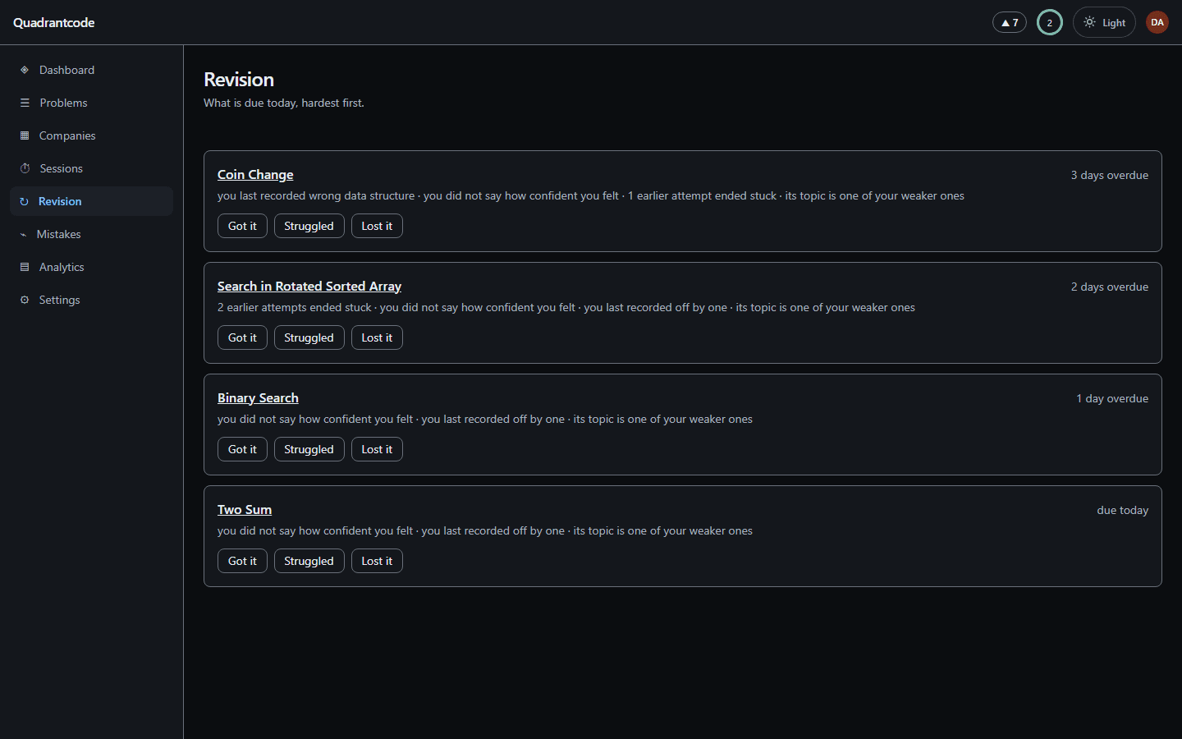Mark Two Sum as Lost it

pyautogui.click(x=377, y=561)
